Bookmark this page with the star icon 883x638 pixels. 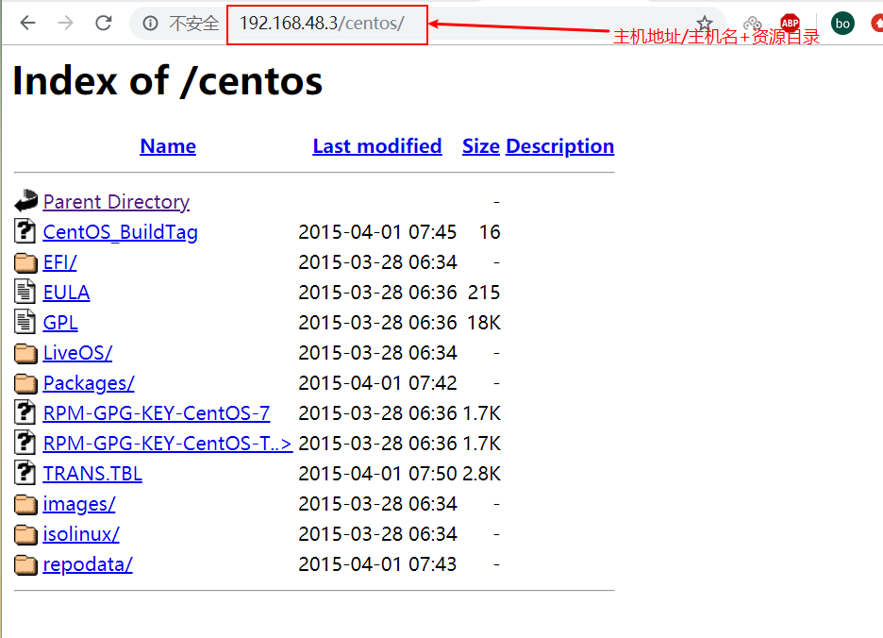704,23
